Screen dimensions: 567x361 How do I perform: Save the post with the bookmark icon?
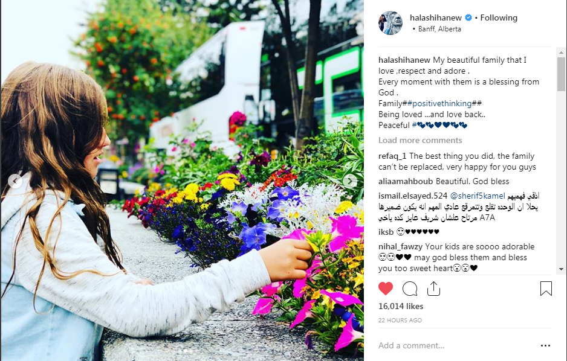click(546, 289)
